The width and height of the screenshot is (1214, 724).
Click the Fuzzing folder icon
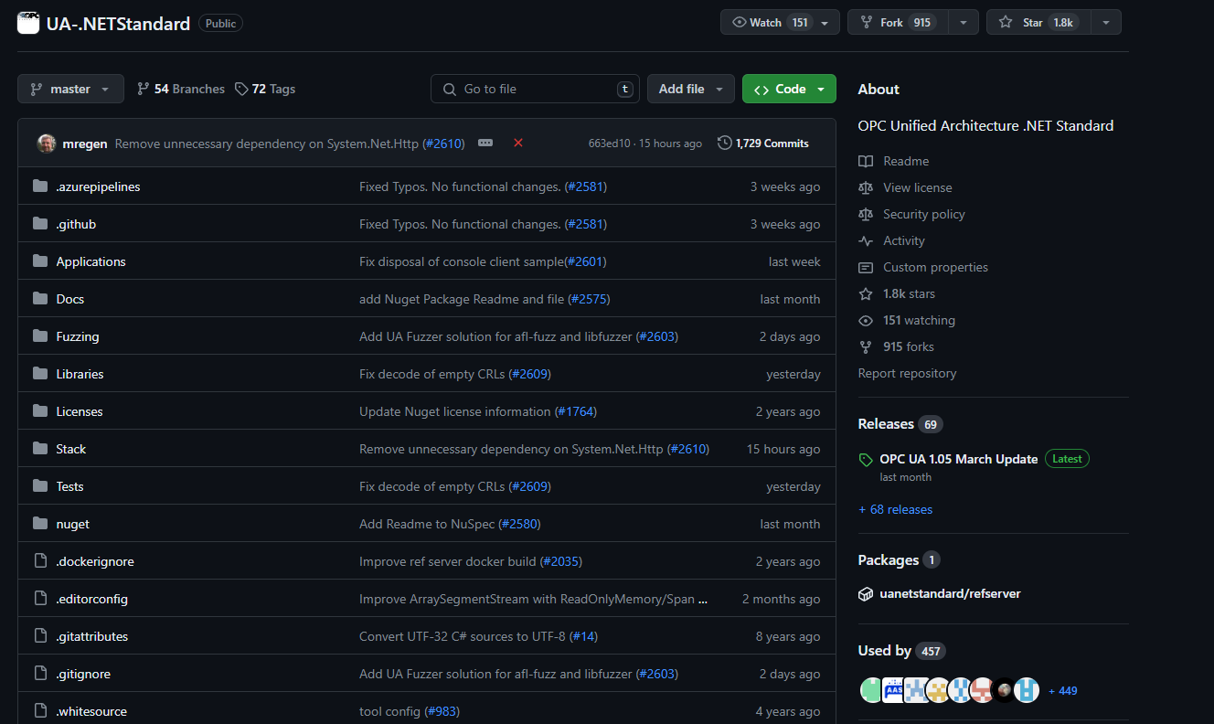click(40, 336)
